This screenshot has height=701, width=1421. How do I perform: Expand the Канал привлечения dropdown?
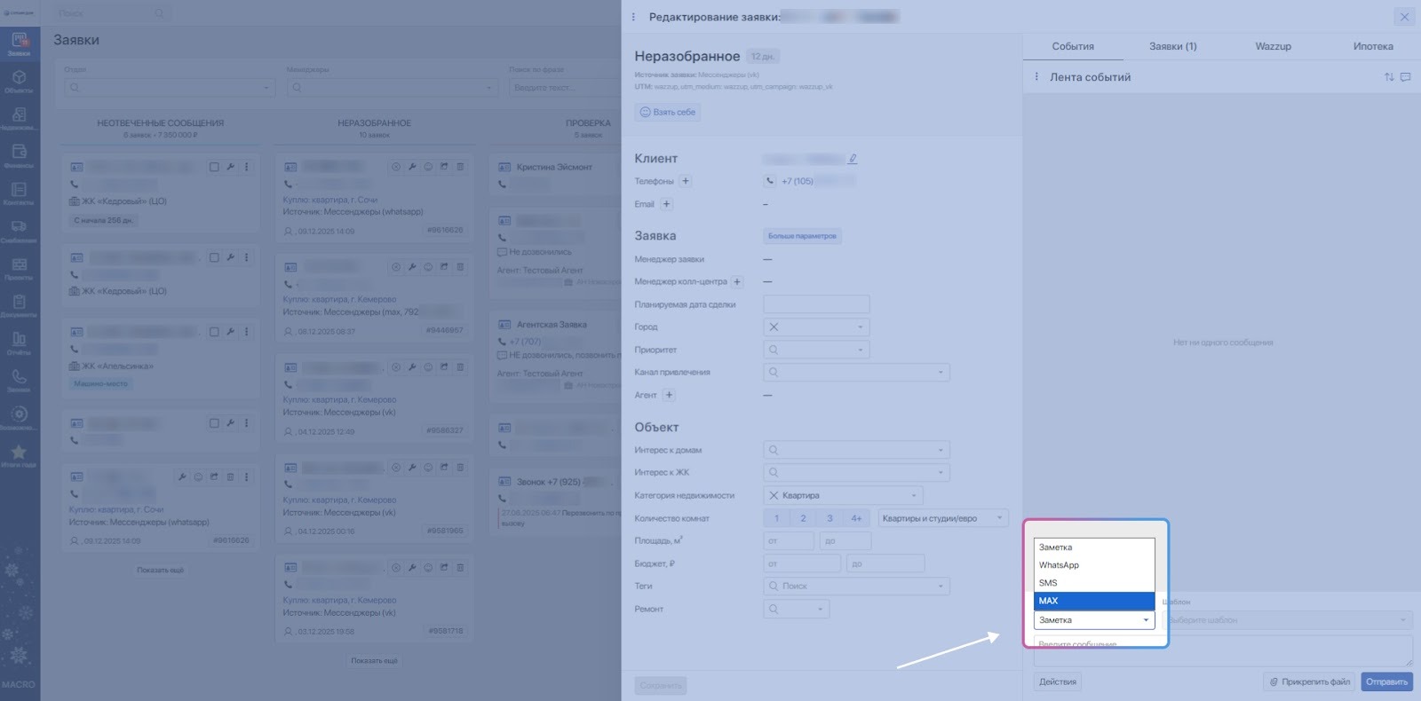[x=856, y=373]
